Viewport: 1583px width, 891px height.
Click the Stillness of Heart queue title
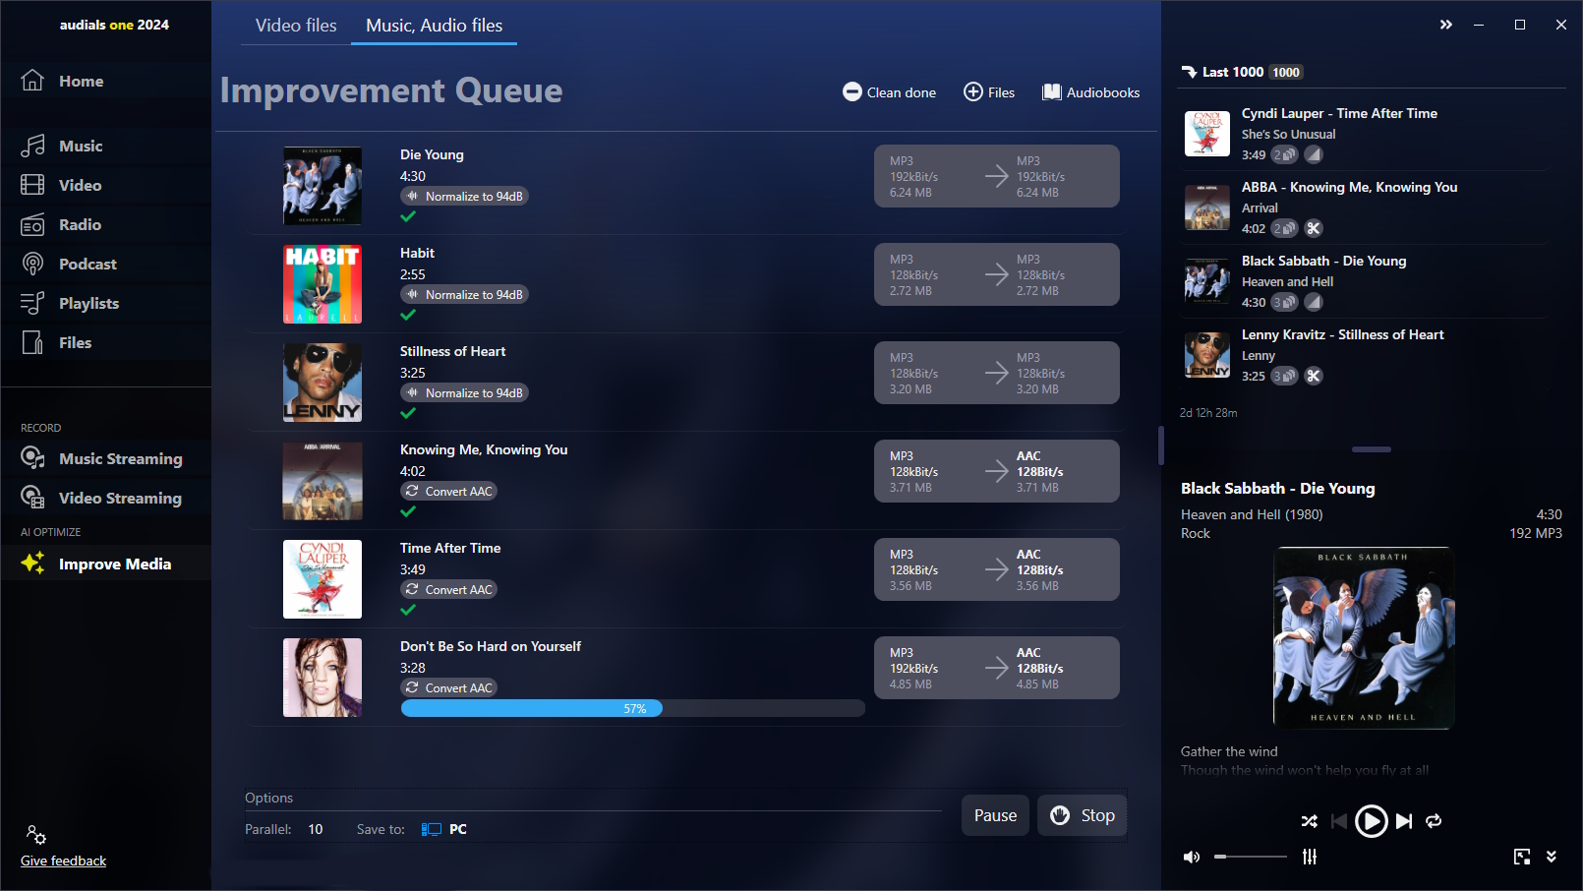pyautogui.click(x=452, y=351)
